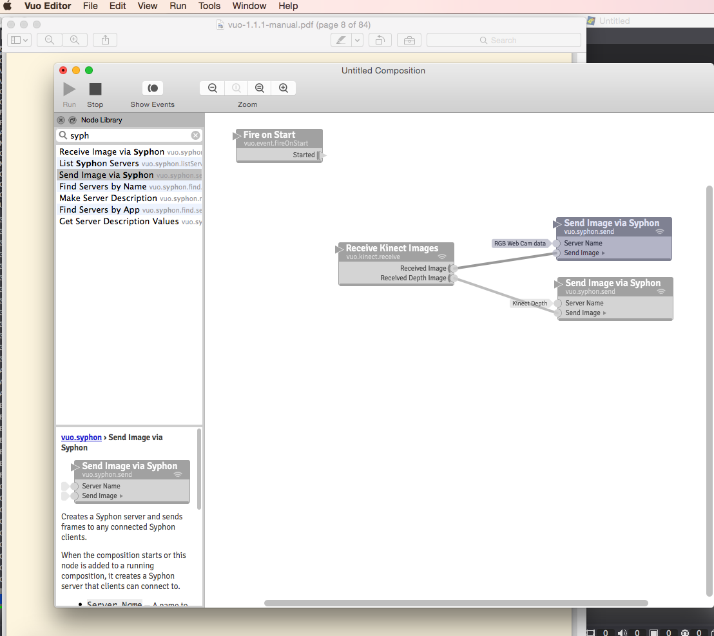
Task: Click wireless icon on Receive Kinect Images node
Action: tap(441, 256)
